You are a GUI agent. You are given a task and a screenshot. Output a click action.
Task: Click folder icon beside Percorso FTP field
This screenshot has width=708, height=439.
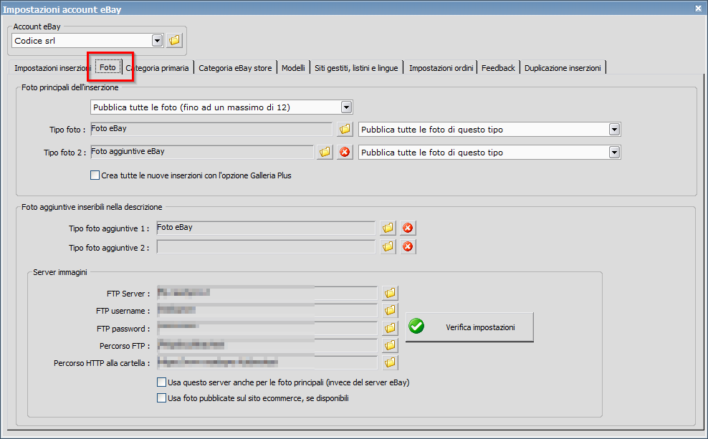[x=390, y=346]
